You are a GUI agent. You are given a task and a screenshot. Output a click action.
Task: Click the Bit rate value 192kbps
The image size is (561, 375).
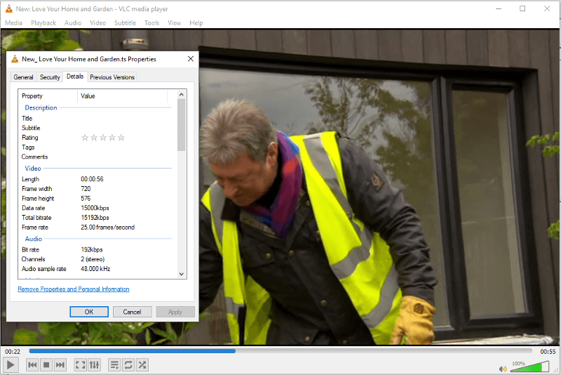[92, 249]
